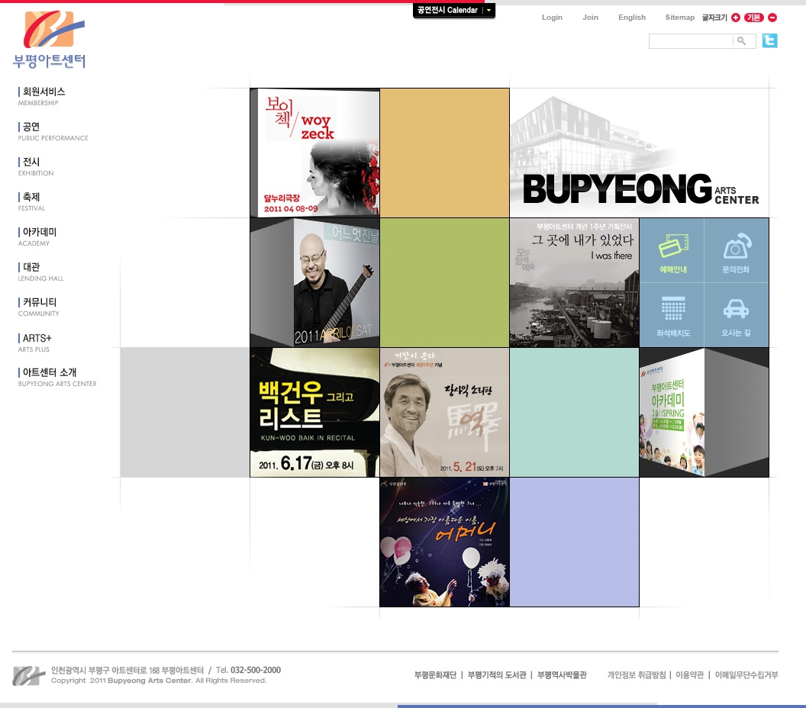
Task: Click the magnifier search icon
Action: pyautogui.click(x=741, y=41)
